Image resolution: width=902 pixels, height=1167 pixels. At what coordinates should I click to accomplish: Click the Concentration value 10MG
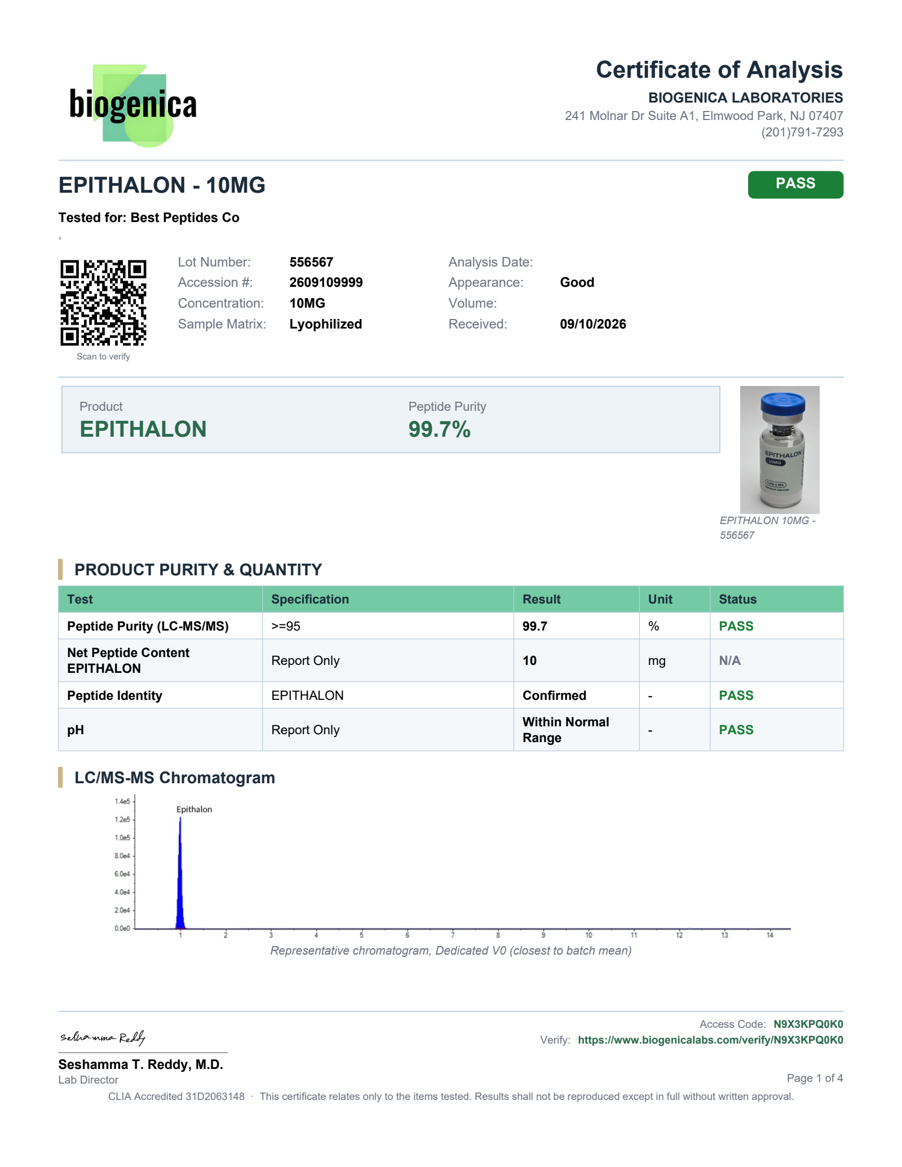(x=307, y=303)
